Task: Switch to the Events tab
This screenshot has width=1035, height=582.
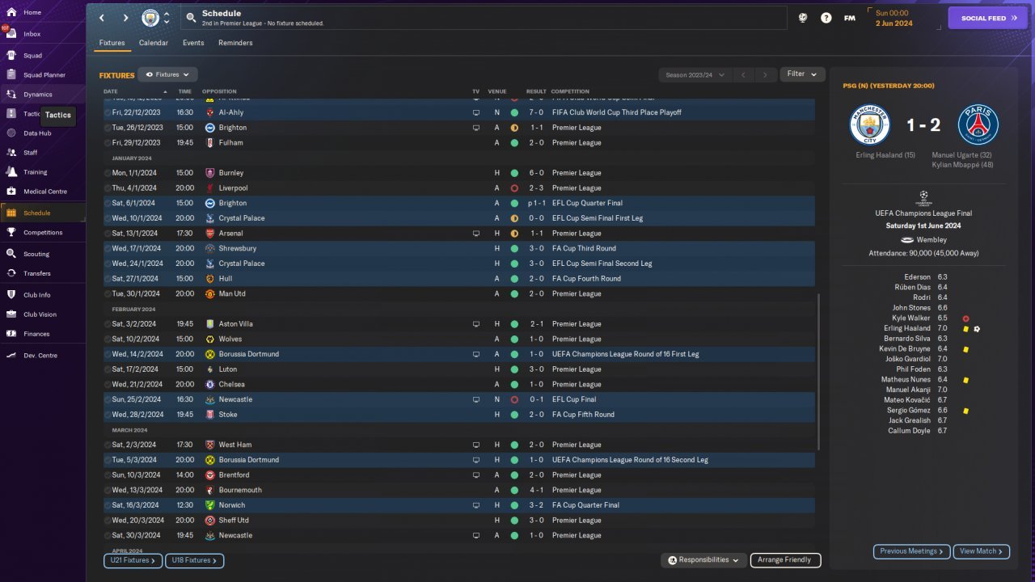Action: point(193,43)
